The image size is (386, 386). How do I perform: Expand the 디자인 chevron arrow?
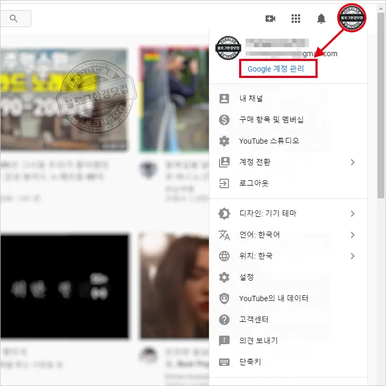click(353, 214)
